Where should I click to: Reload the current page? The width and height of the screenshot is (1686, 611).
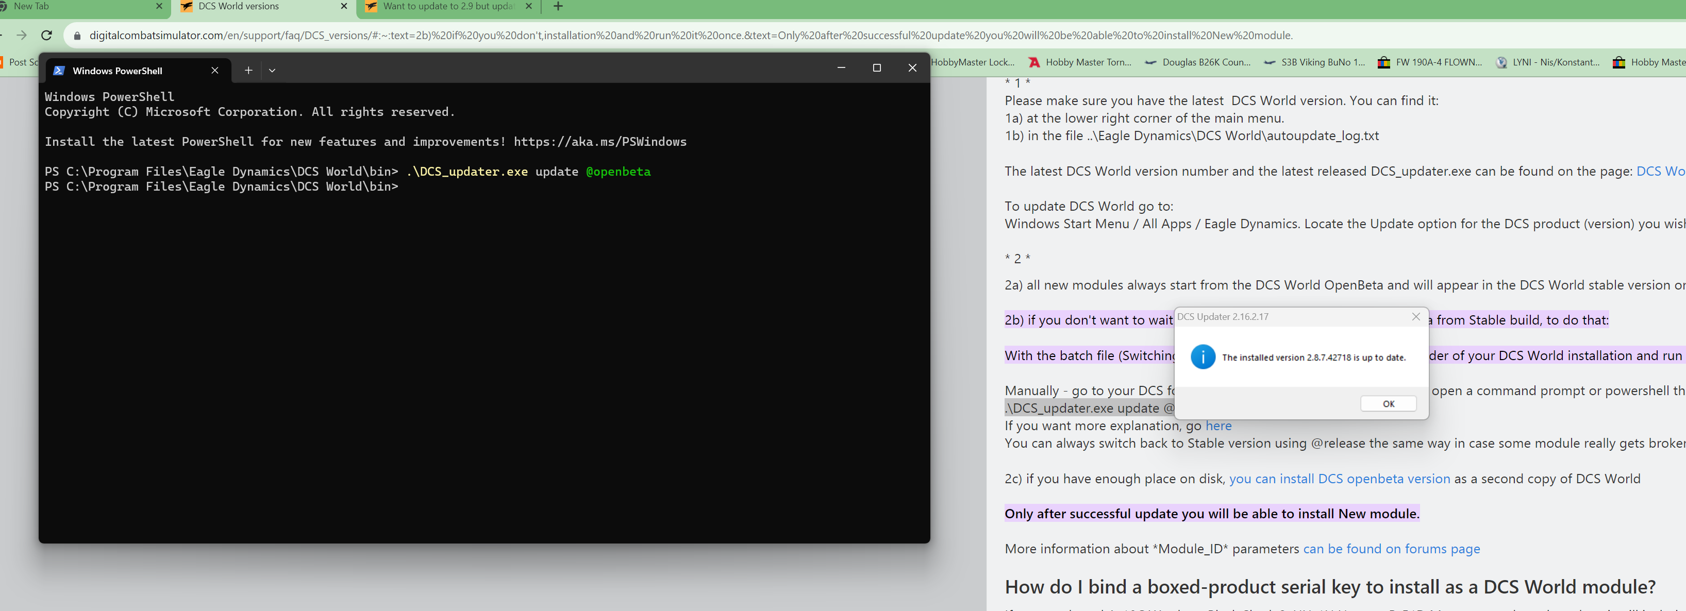point(46,36)
